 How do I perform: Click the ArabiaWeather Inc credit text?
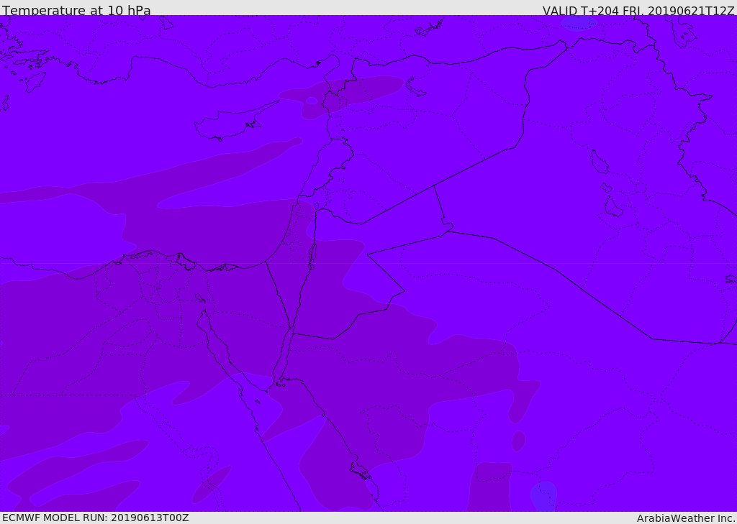tap(686, 518)
